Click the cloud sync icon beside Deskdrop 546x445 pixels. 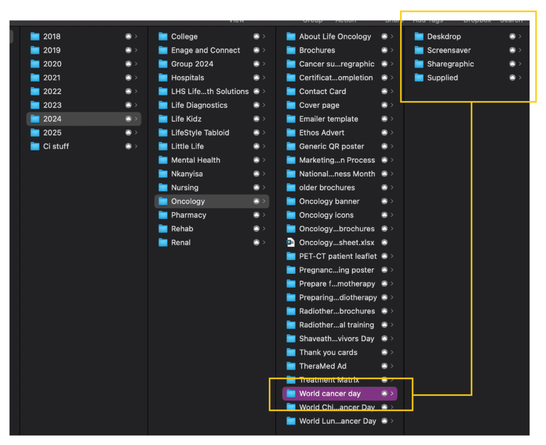tap(512, 37)
